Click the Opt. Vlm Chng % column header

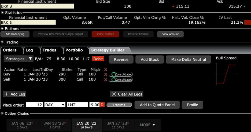coord(150,17)
